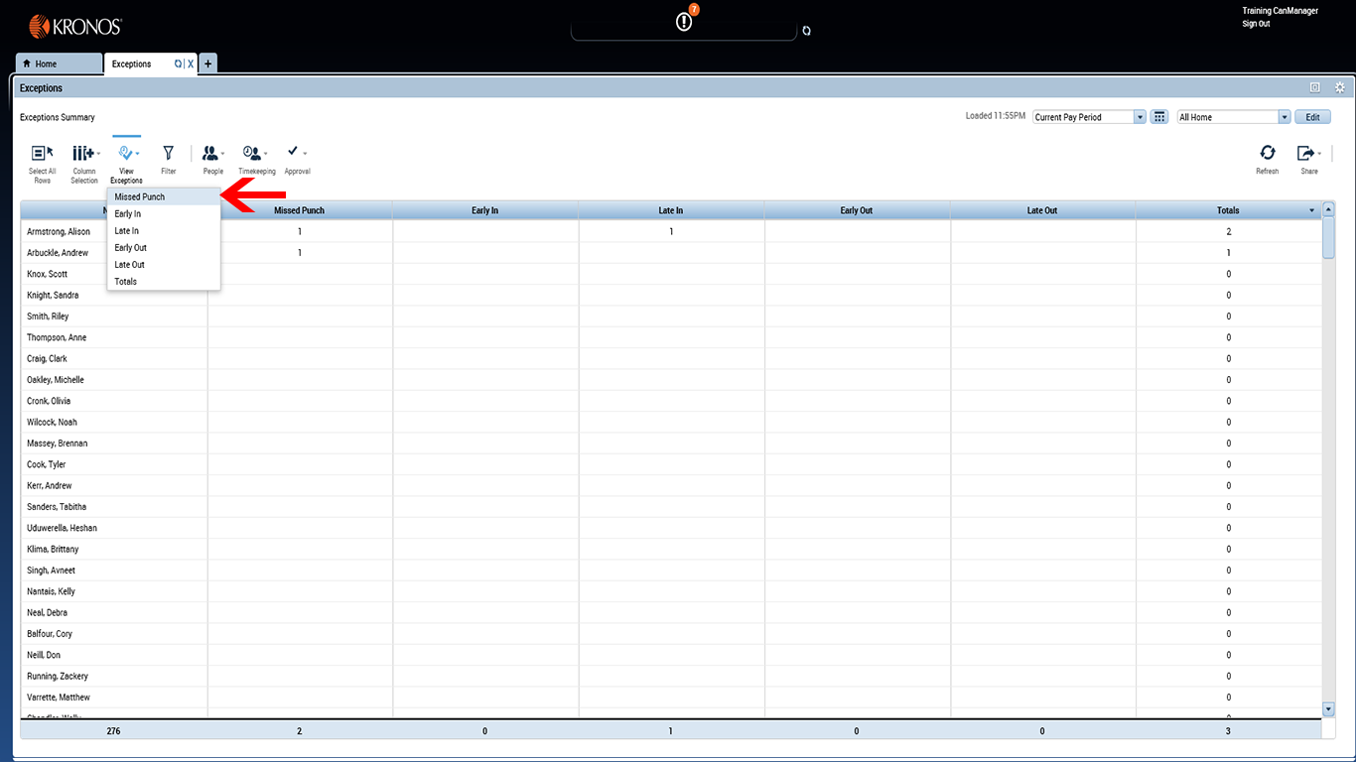1356x762 pixels.
Task: Expand the All Home location dropdown
Action: pyautogui.click(x=1285, y=116)
